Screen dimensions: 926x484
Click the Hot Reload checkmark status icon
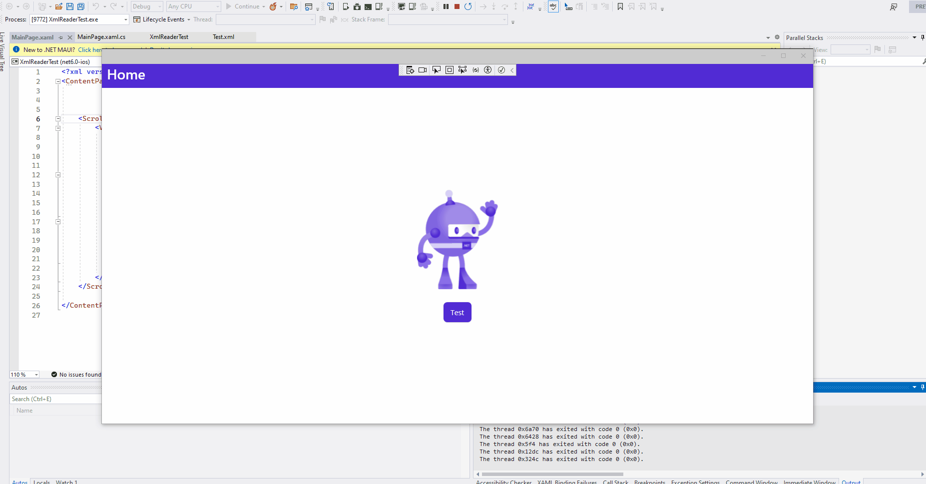501,70
